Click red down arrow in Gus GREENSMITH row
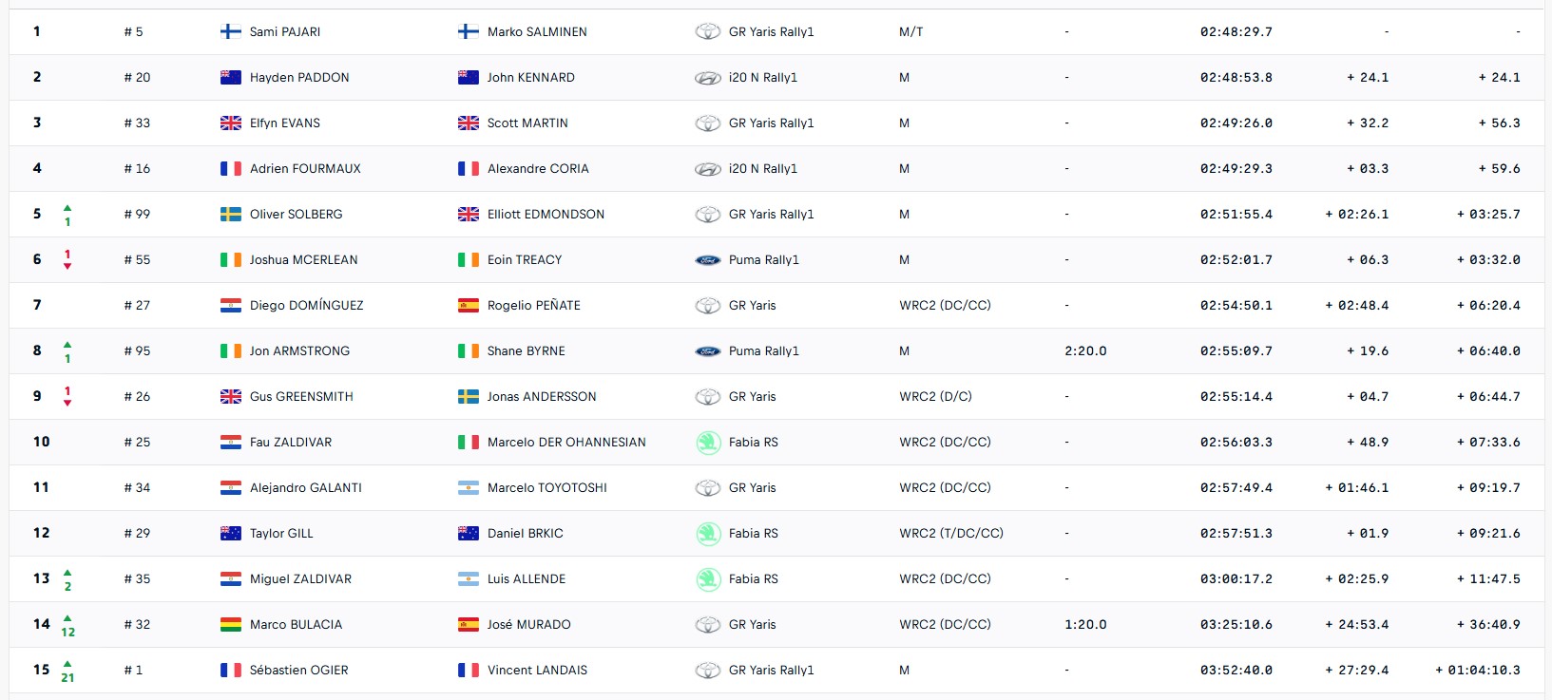 67,403
